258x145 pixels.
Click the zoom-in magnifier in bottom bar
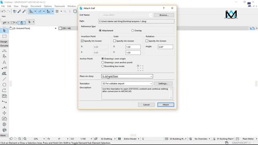coord(20,139)
